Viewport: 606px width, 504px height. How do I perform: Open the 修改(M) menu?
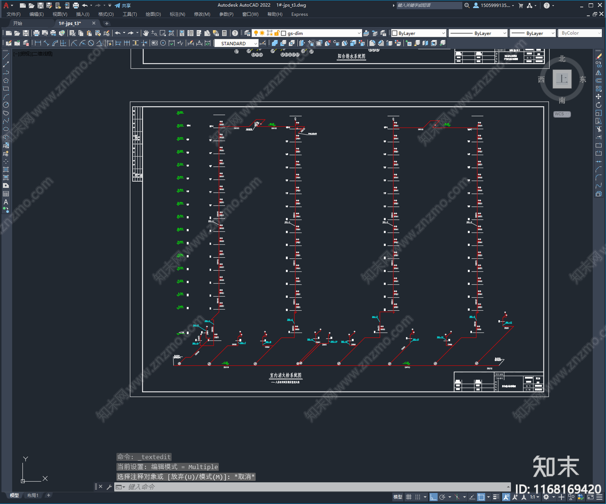coord(202,14)
